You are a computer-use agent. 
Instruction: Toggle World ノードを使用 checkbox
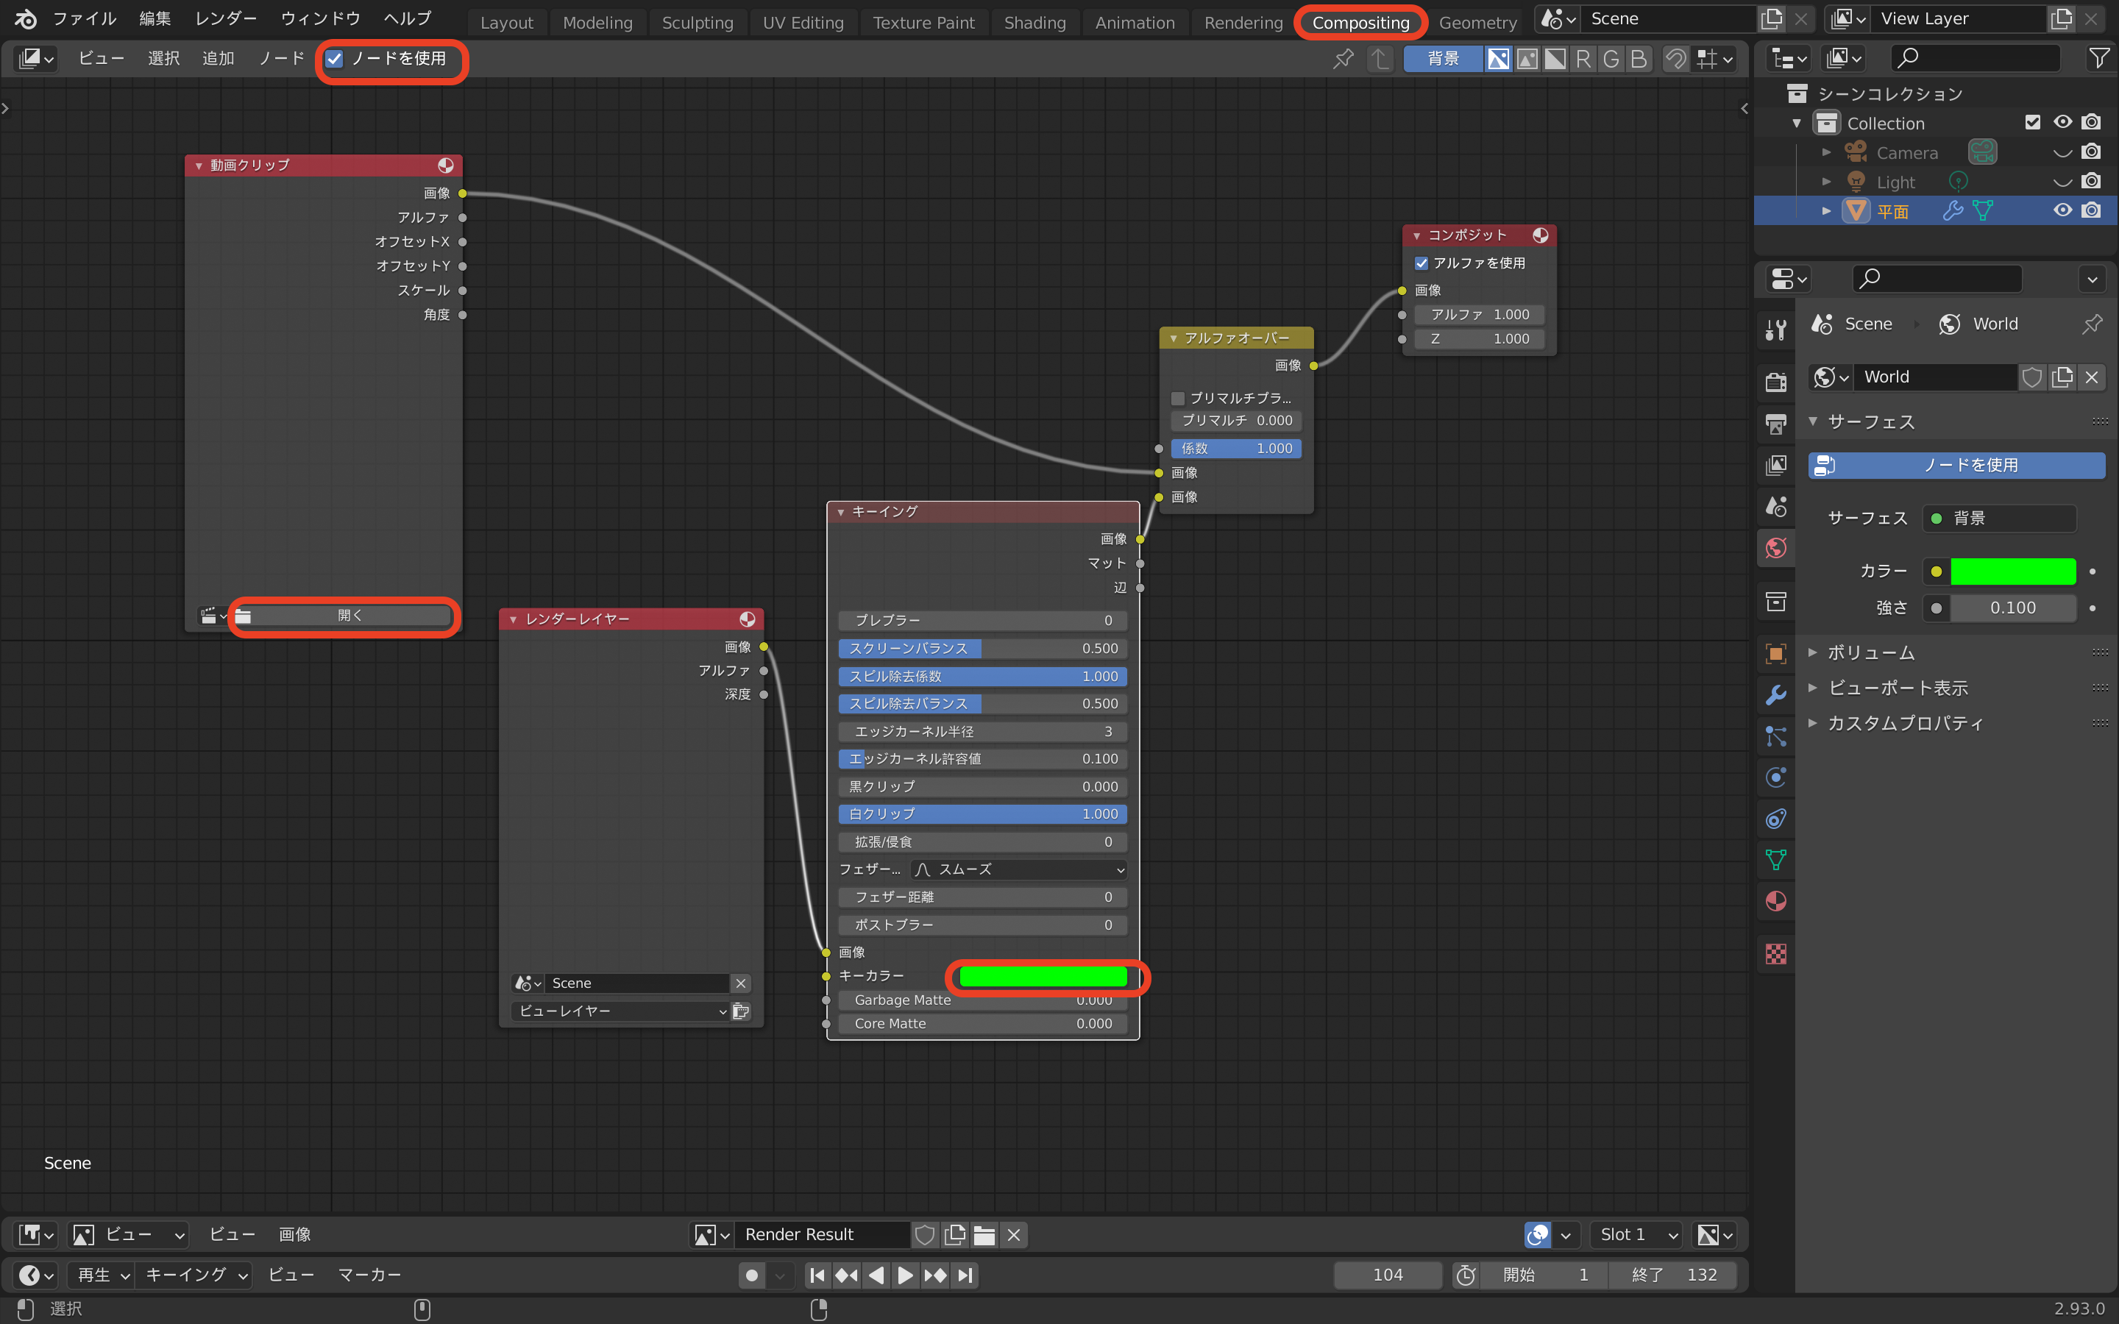tap(1957, 463)
